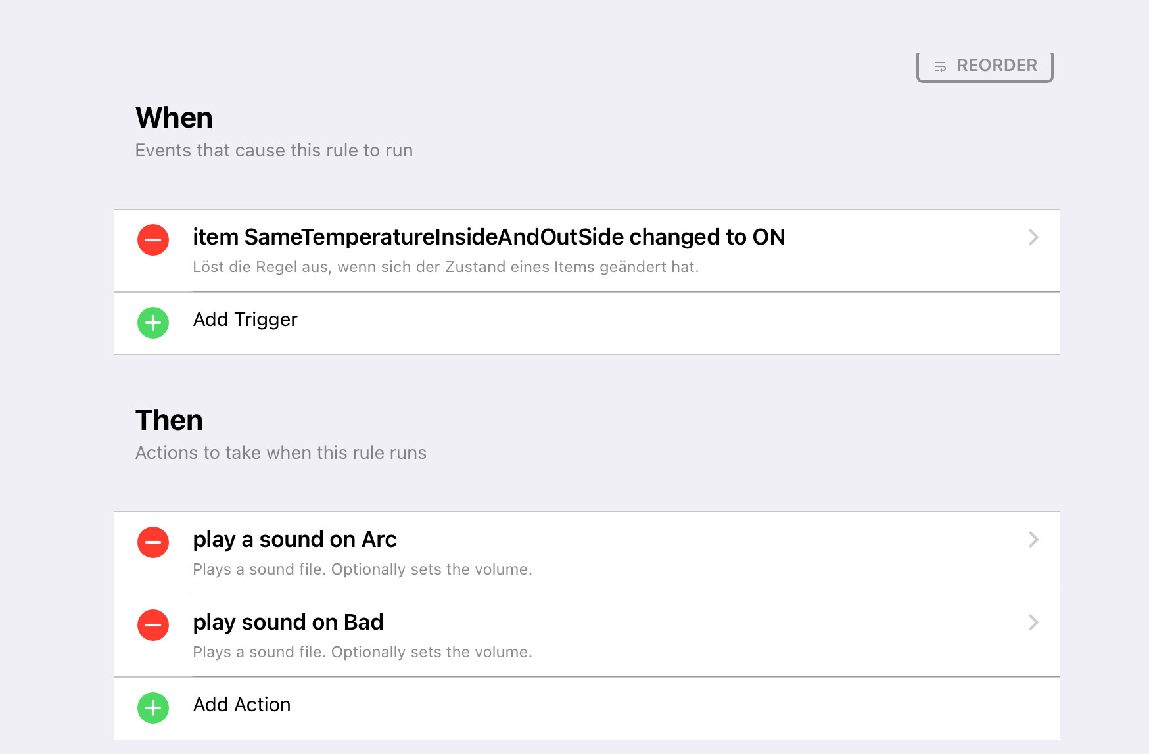Open the 'play sound on Bad' action title
Image resolution: width=1149 pixels, height=754 pixels.
[289, 623]
